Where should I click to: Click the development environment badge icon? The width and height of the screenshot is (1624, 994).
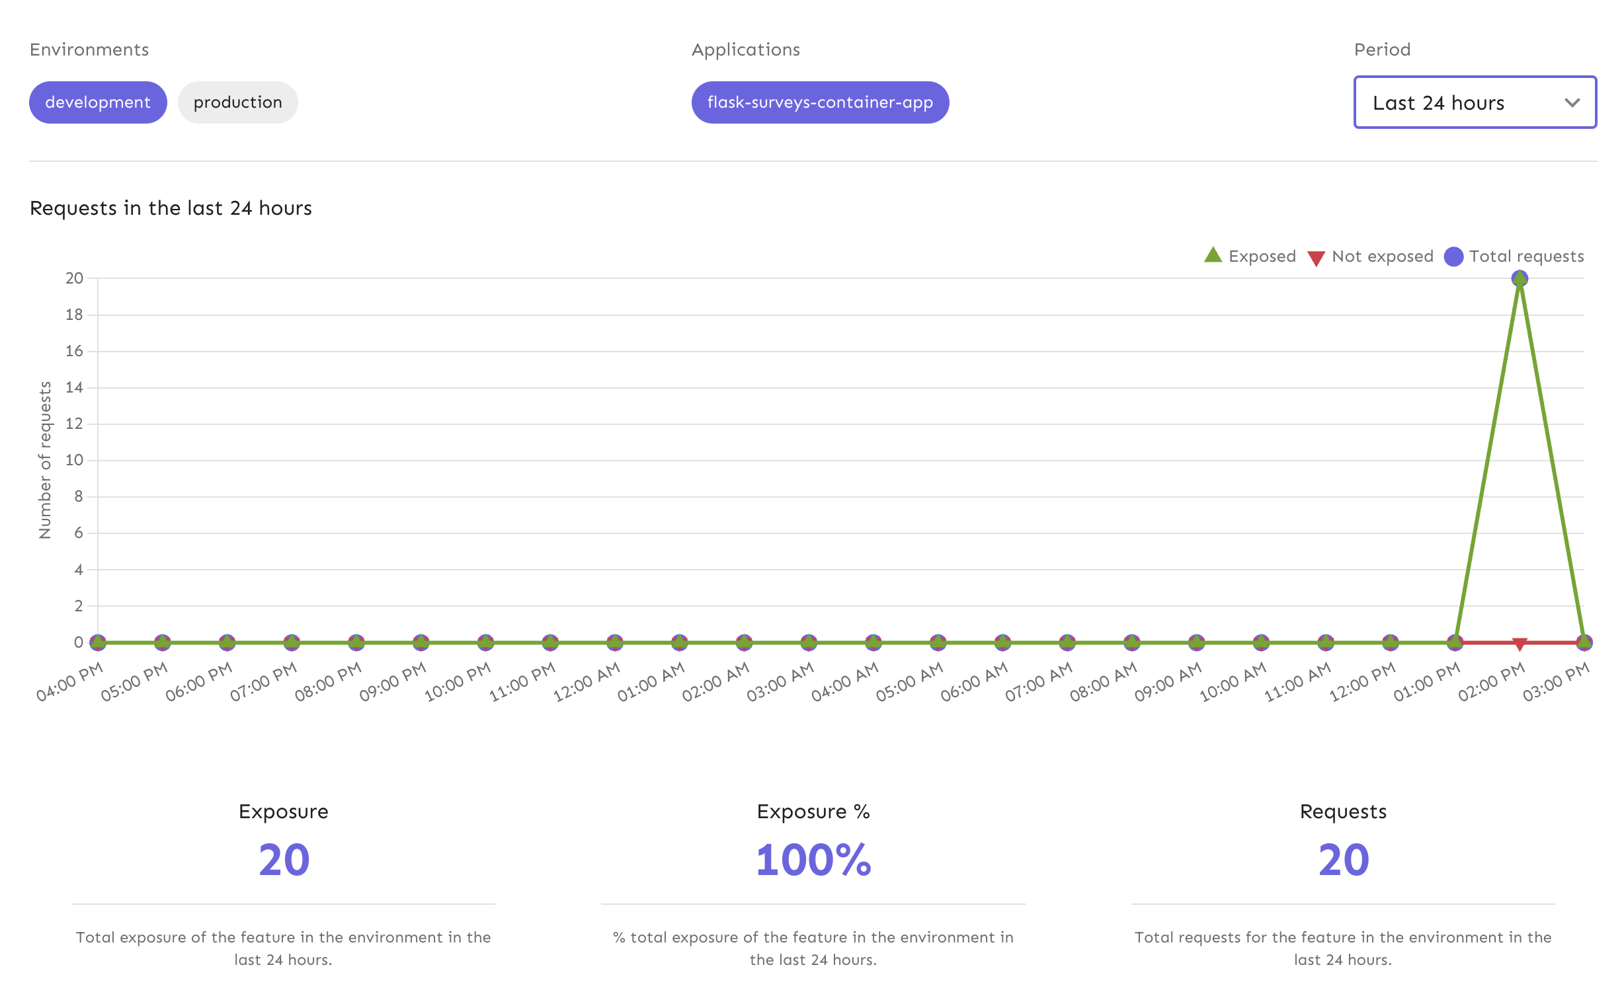pyautogui.click(x=97, y=102)
